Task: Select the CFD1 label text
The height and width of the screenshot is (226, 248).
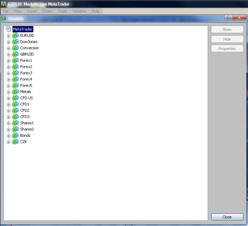Action: (x=25, y=104)
